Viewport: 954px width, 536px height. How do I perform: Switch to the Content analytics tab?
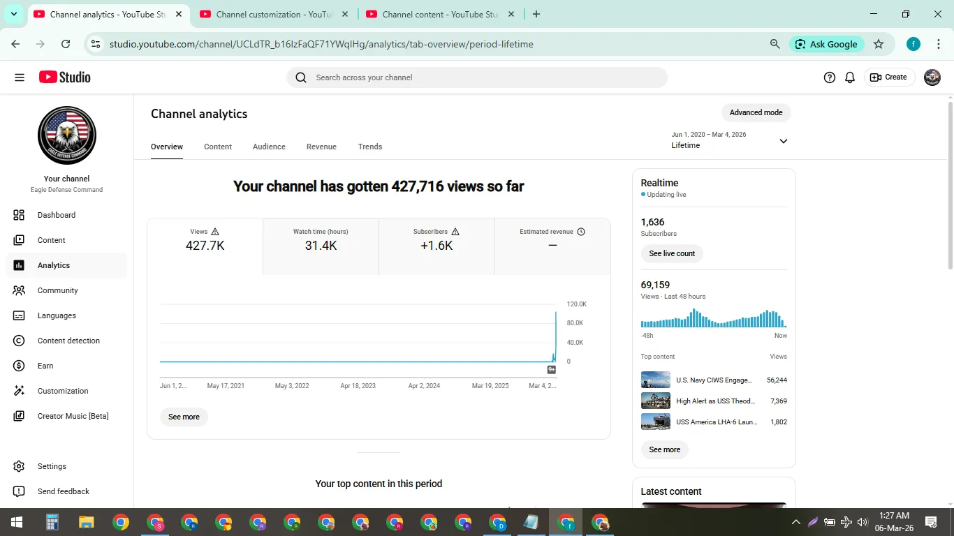(x=218, y=147)
